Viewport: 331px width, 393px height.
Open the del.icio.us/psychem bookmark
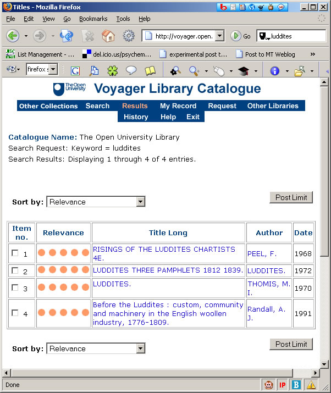pos(117,54)
